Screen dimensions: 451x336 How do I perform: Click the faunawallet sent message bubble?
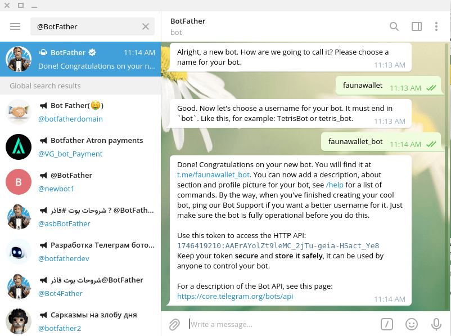point(388,86)
